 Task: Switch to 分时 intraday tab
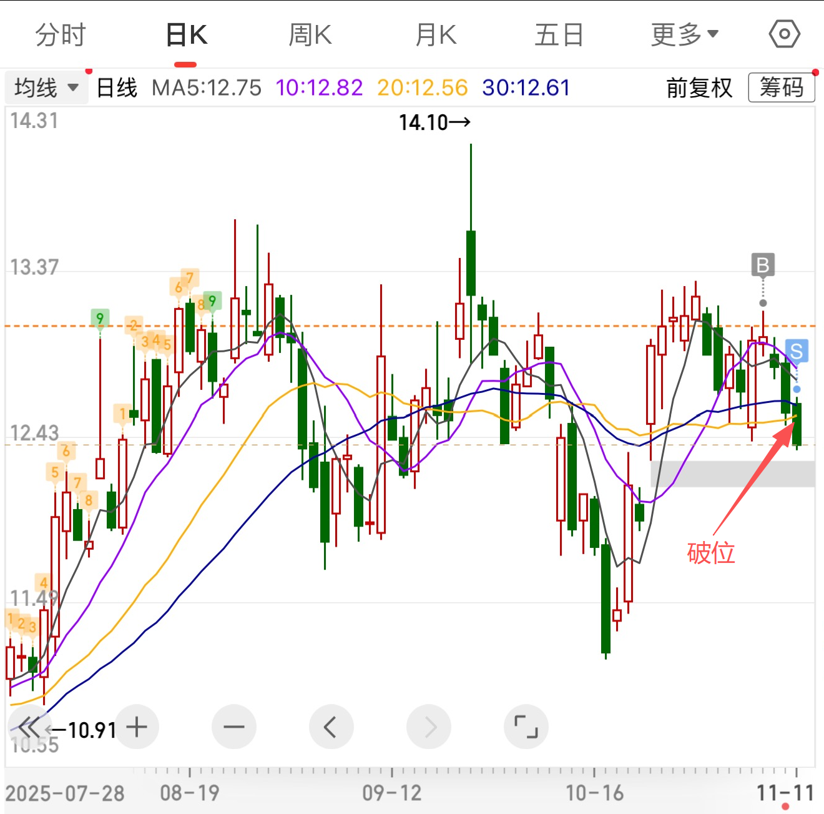pos(61,35)
